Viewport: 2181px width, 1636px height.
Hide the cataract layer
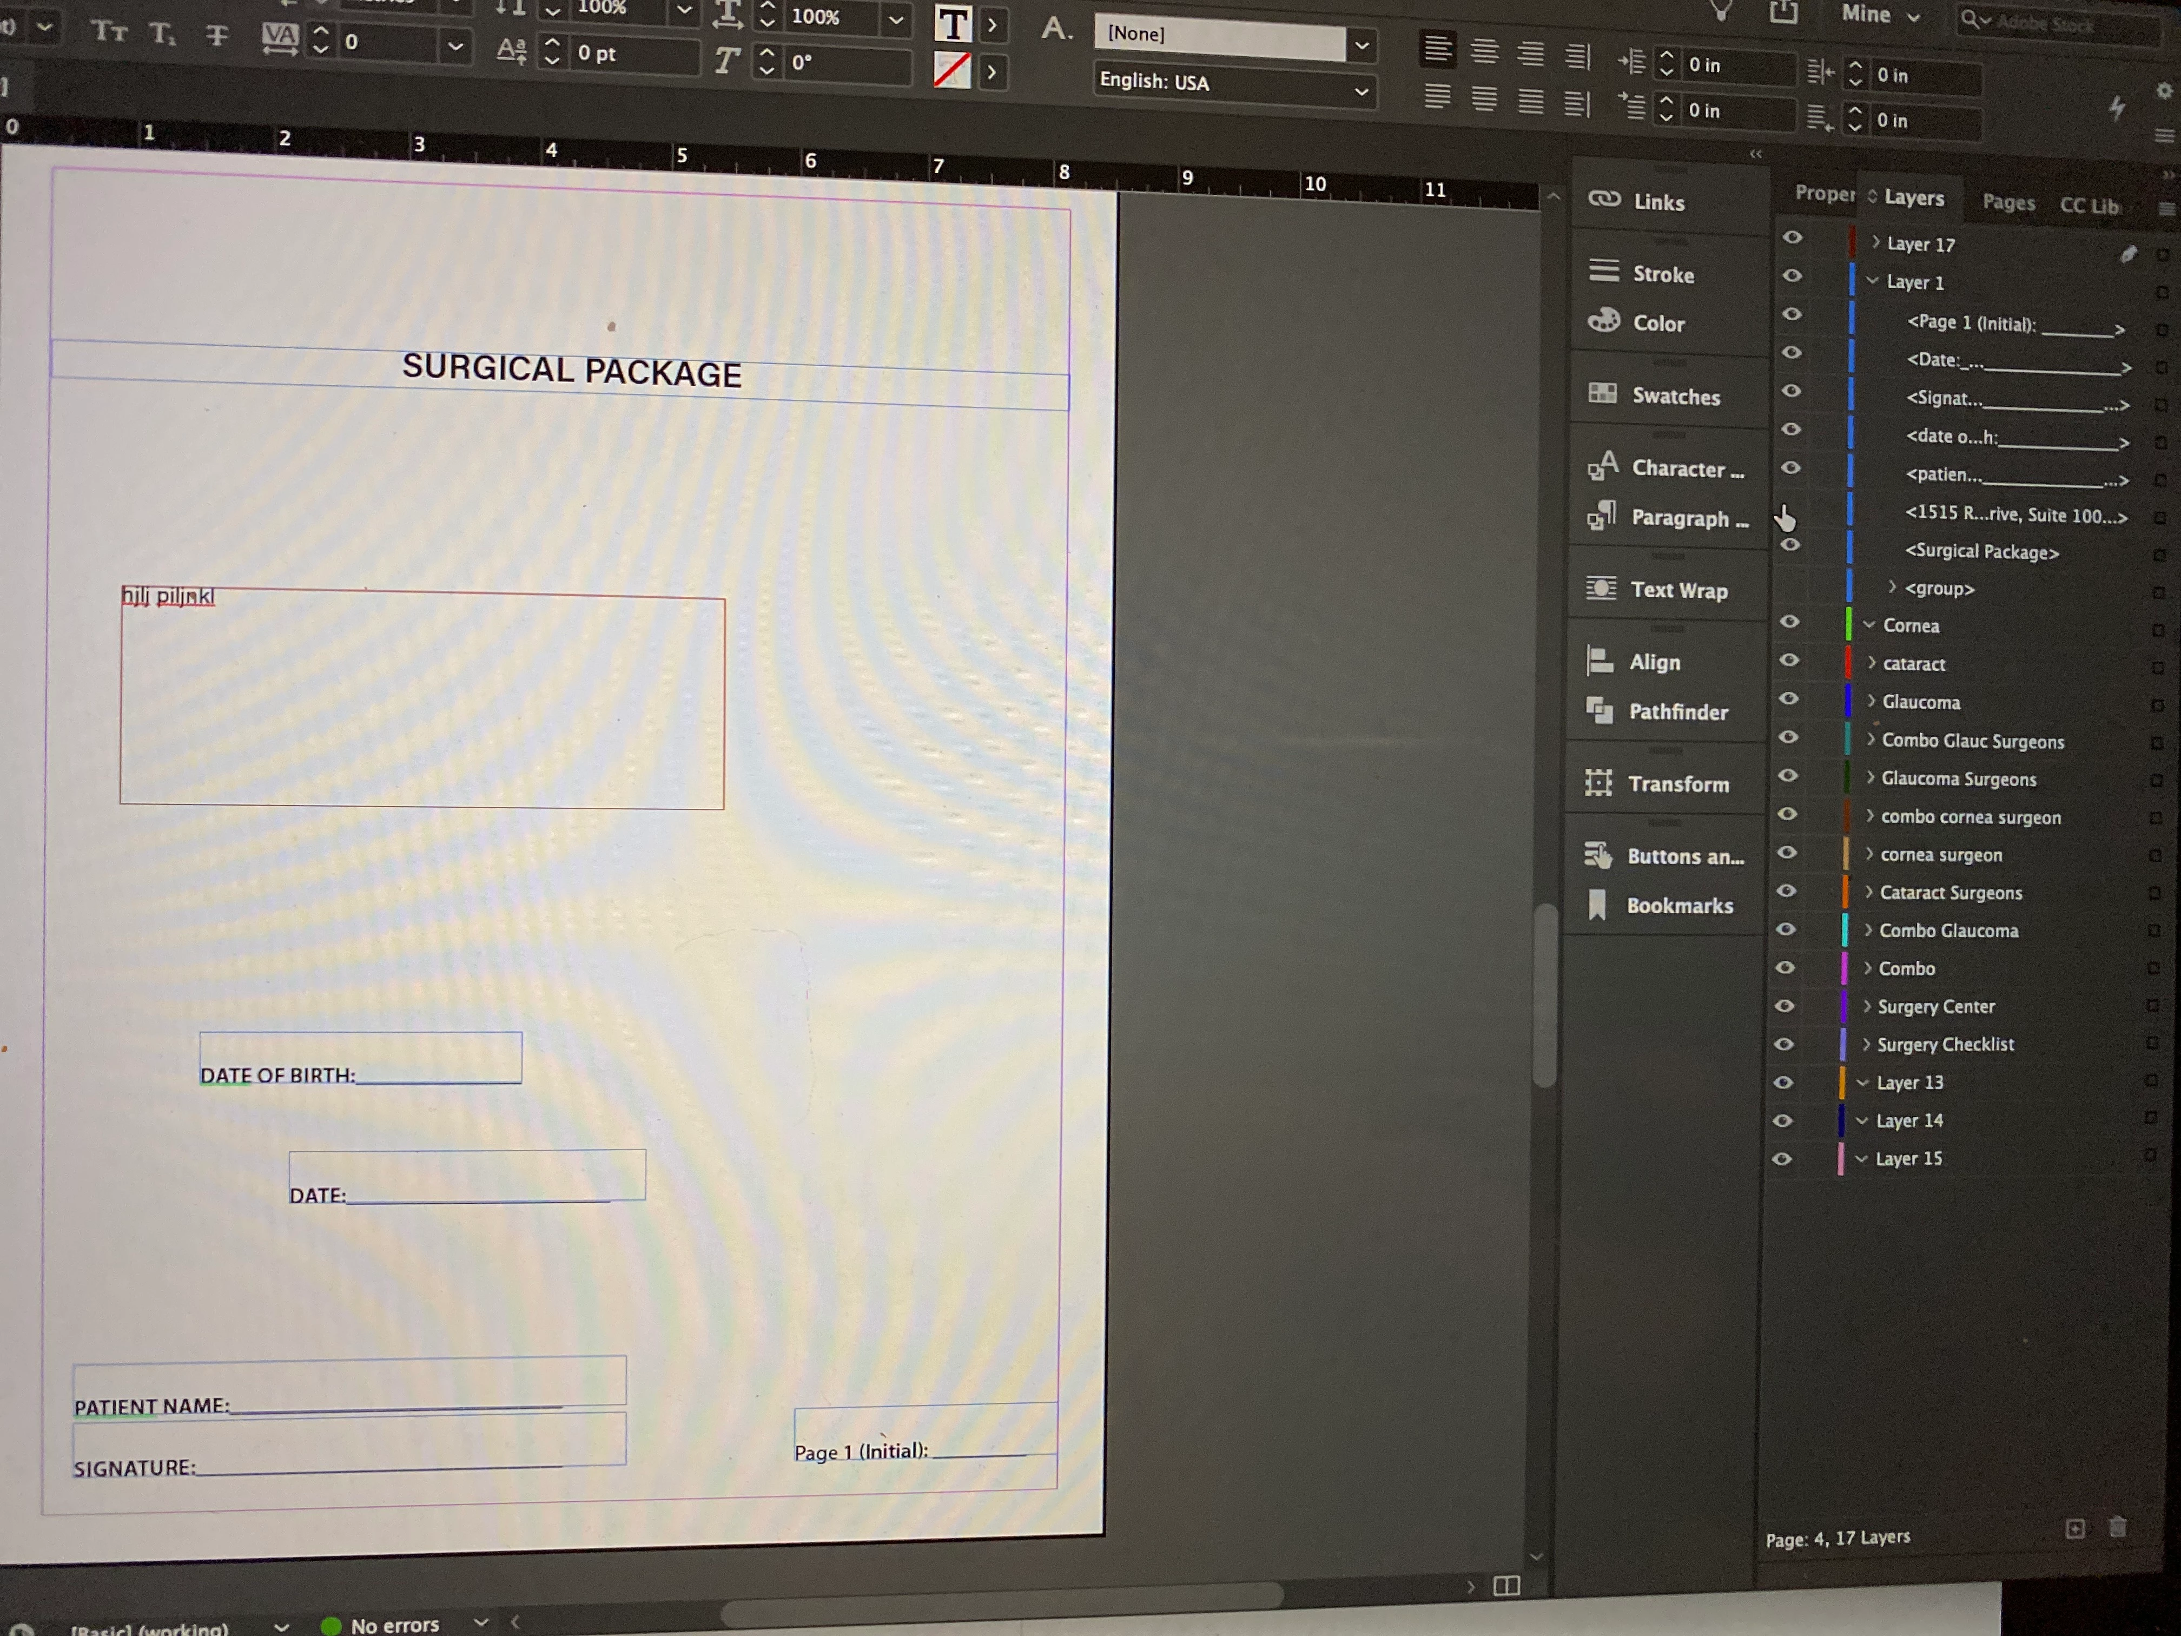pos(1789,661)
